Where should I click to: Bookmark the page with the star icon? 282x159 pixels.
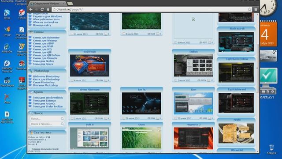pos(249,9)
